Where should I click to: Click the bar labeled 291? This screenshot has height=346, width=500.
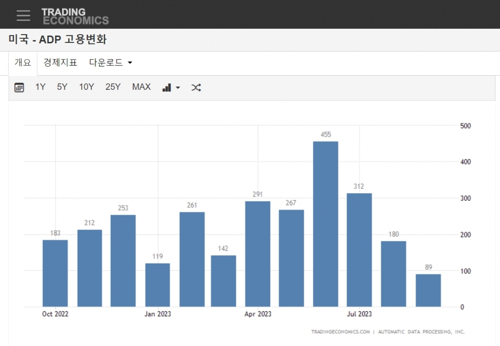click(x=257, y=254)
